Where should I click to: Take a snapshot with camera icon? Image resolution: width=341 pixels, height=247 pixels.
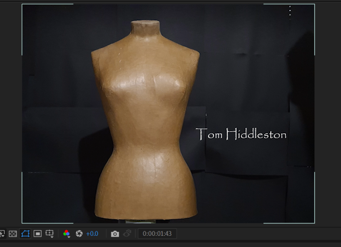coord(115,234)
